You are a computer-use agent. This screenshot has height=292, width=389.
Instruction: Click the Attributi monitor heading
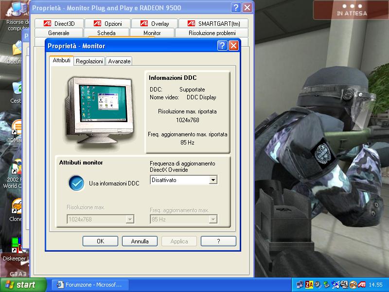point(81,163)
